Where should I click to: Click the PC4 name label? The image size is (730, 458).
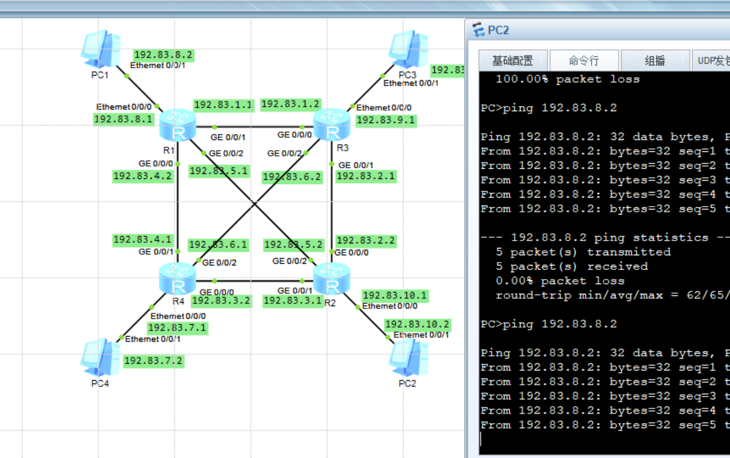[x=100, y=383]
